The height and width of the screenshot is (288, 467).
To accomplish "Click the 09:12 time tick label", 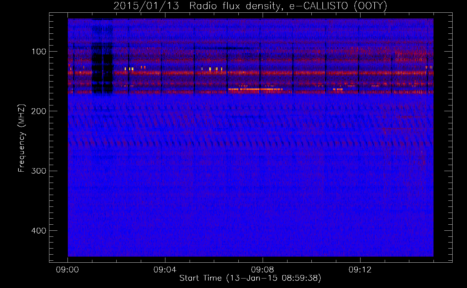I will point(360,270).
